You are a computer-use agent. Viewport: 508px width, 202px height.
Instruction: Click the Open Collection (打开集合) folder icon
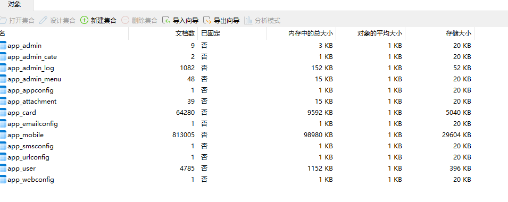point(3,20)
